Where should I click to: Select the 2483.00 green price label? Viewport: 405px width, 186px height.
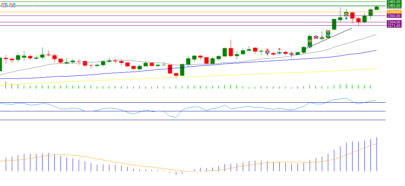[x=394, y=2]
